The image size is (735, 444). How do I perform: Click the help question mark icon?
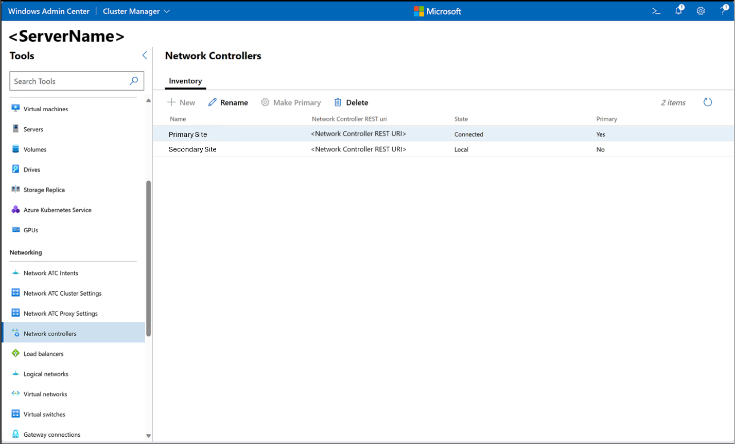[x=723, y=11]
